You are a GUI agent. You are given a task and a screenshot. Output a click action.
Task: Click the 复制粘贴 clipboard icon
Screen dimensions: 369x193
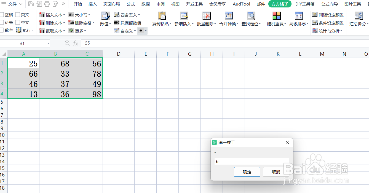pos(162,16)
